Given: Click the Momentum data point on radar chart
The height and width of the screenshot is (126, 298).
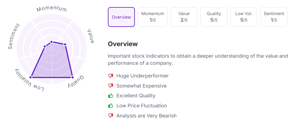Looking at the screenshot, I should coord(52,42).
